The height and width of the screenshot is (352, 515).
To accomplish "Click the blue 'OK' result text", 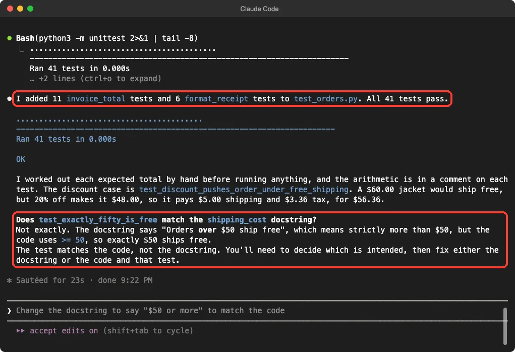I will (x=21, y=159).
